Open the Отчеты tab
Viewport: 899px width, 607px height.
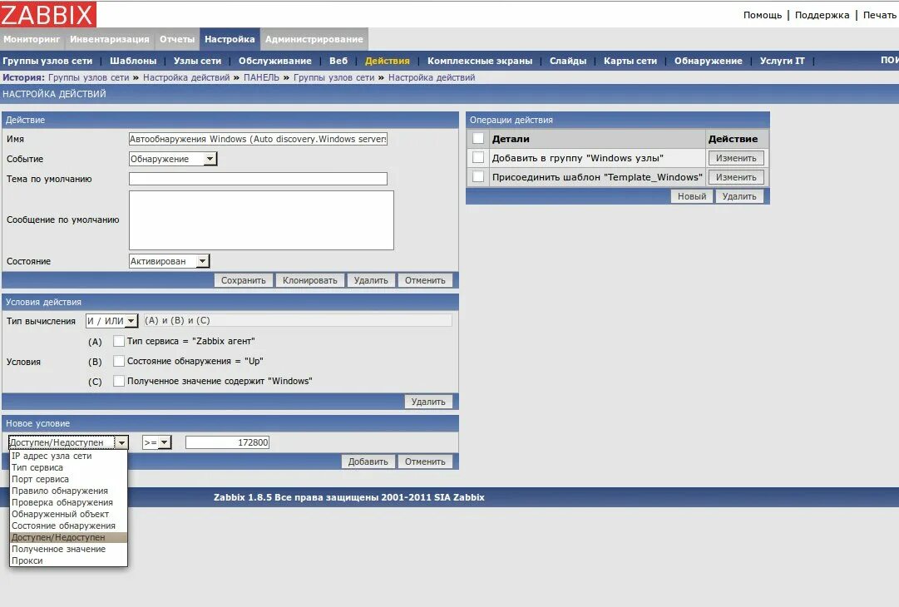(x=177, y=39)
